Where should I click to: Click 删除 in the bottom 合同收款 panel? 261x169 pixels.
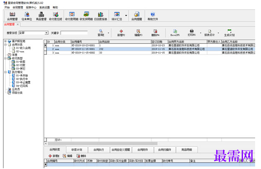82,156
